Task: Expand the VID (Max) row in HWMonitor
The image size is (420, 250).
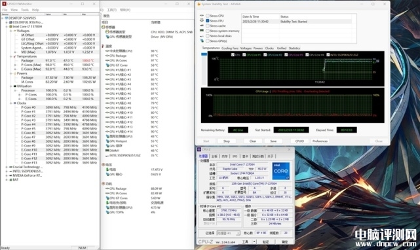Action: [x=15, y=52]
